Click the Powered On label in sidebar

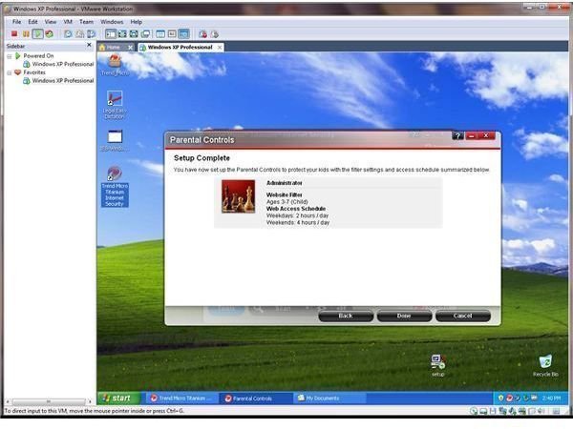pos(38,56)
